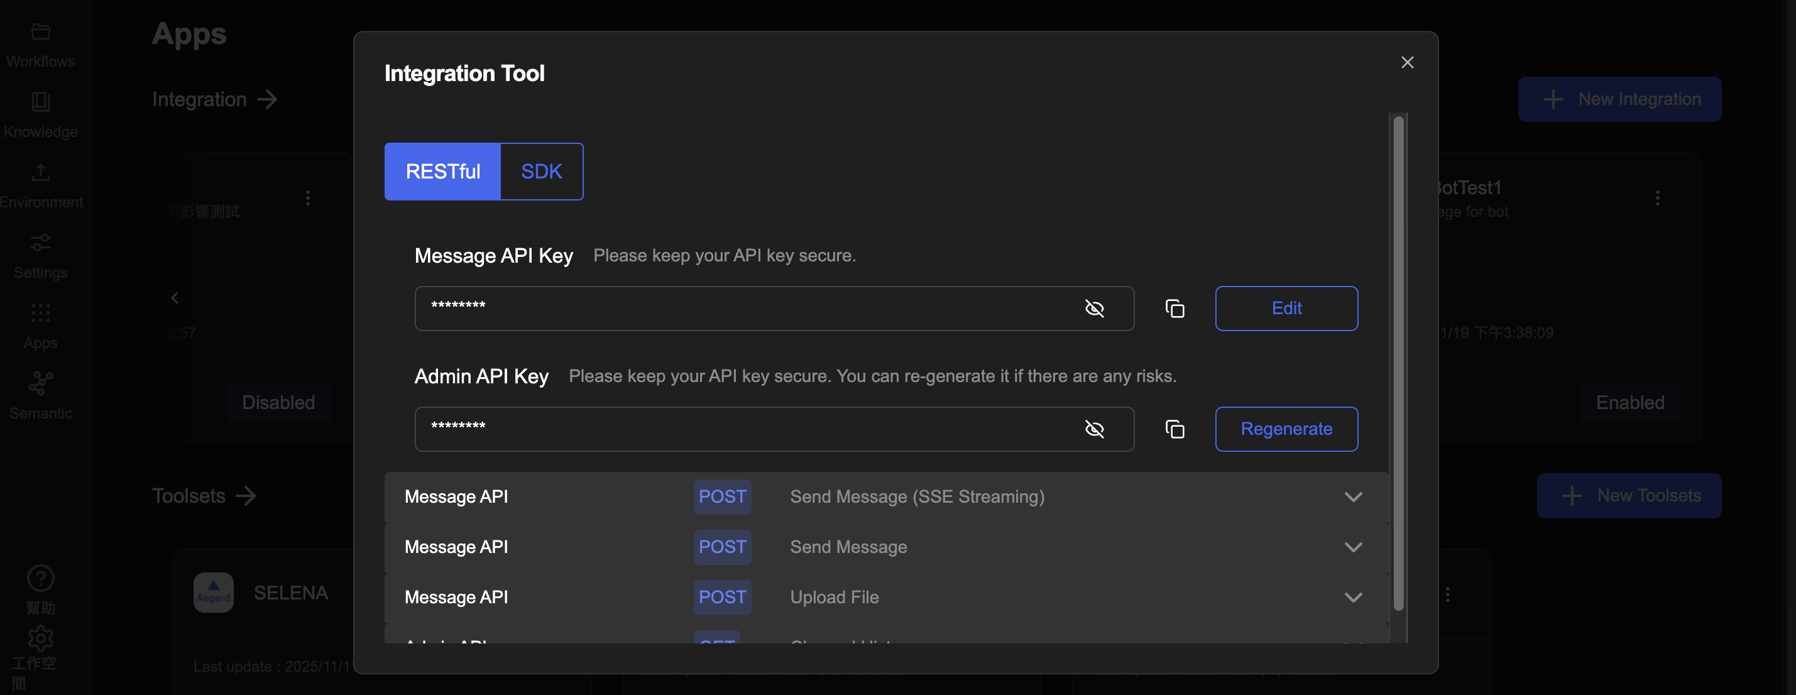Switch to the SDK tab
The height and width of the screenshot is (695, 1796).
point(541,172)
